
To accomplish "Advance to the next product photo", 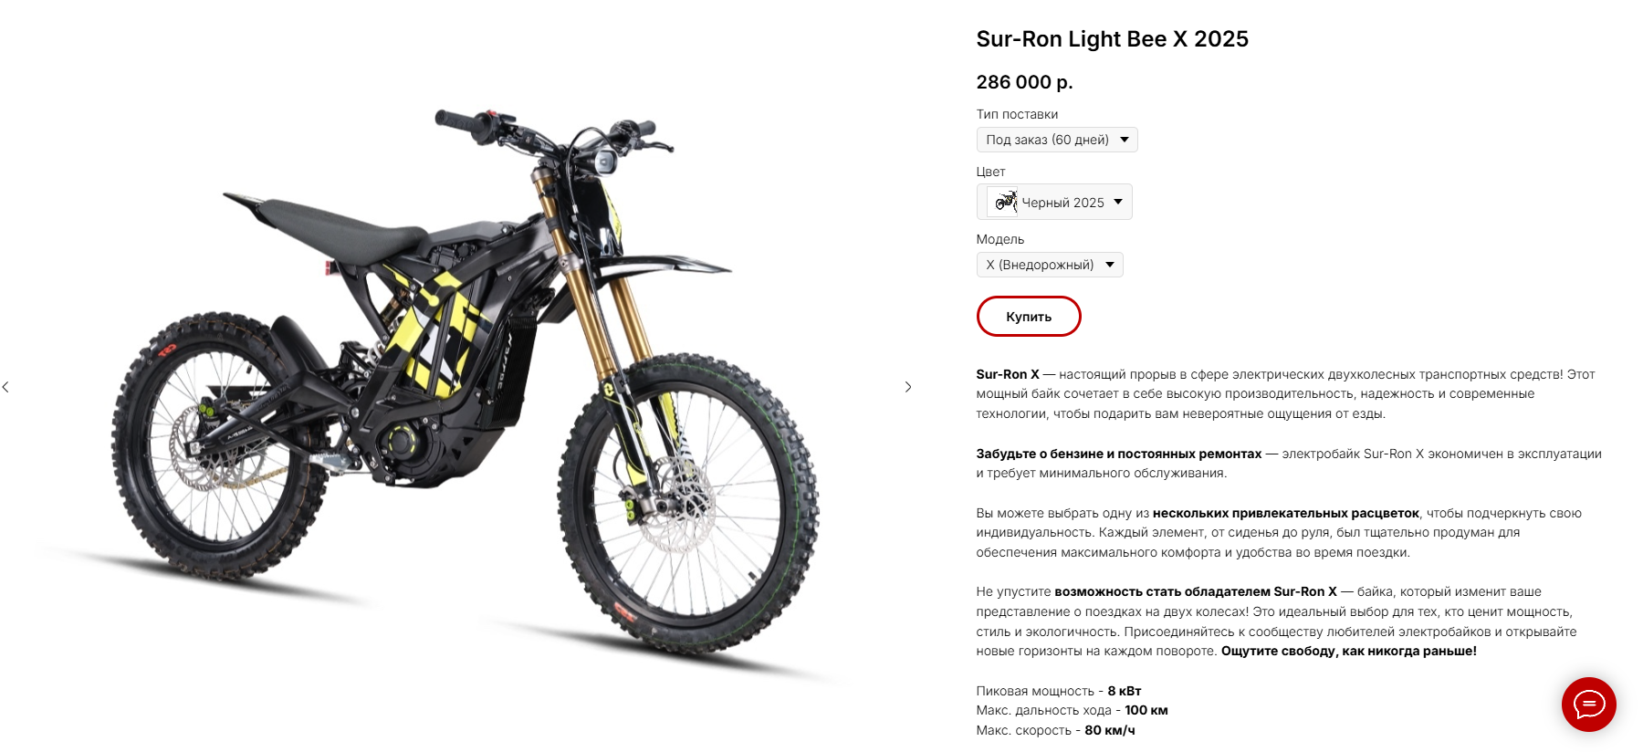I will (907, 387).
